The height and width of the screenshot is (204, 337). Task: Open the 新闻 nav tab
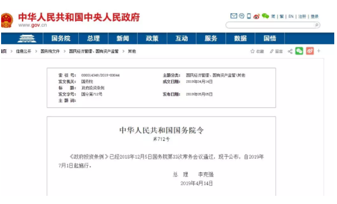(x=123, y=38)
